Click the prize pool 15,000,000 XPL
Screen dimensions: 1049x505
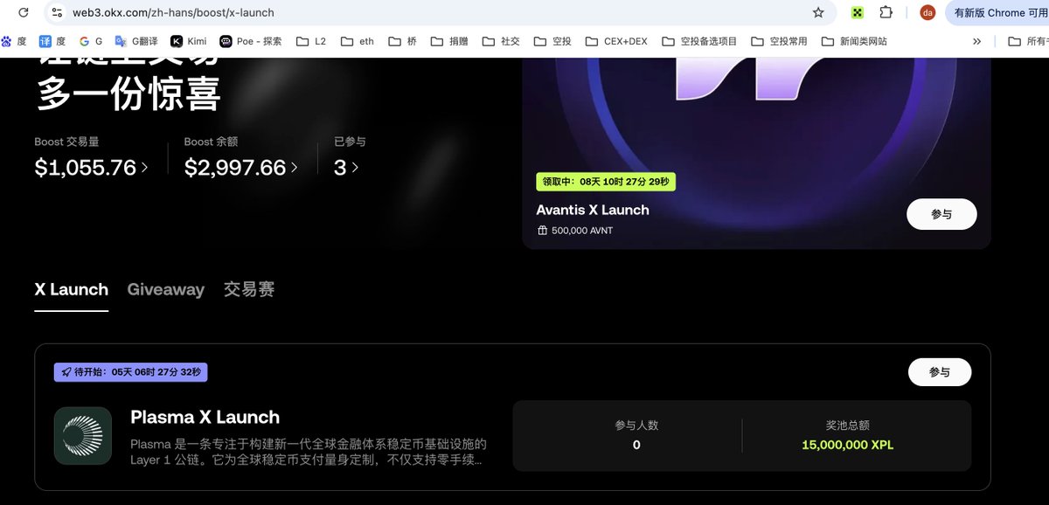pyautogui.click(x=848, y=445)
